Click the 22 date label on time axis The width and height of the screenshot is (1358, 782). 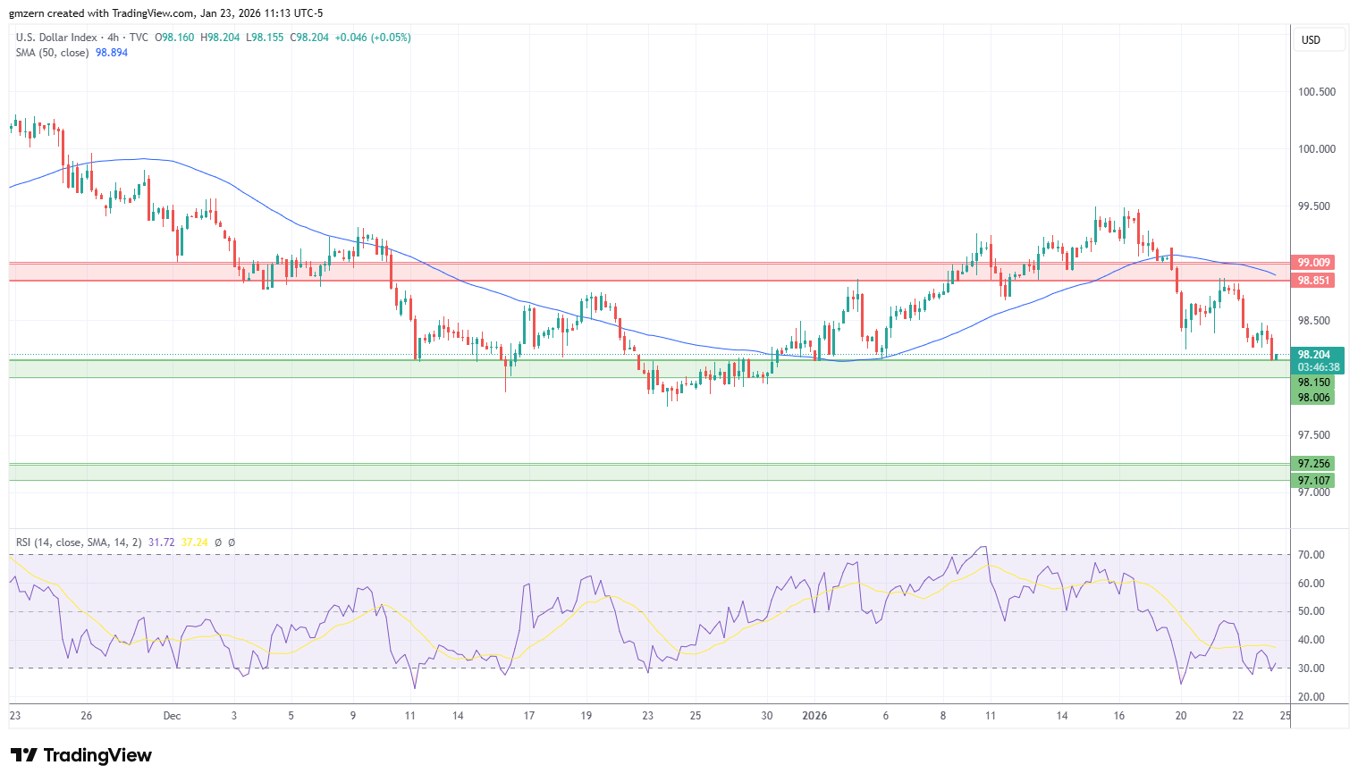(x=1238, y=716)
